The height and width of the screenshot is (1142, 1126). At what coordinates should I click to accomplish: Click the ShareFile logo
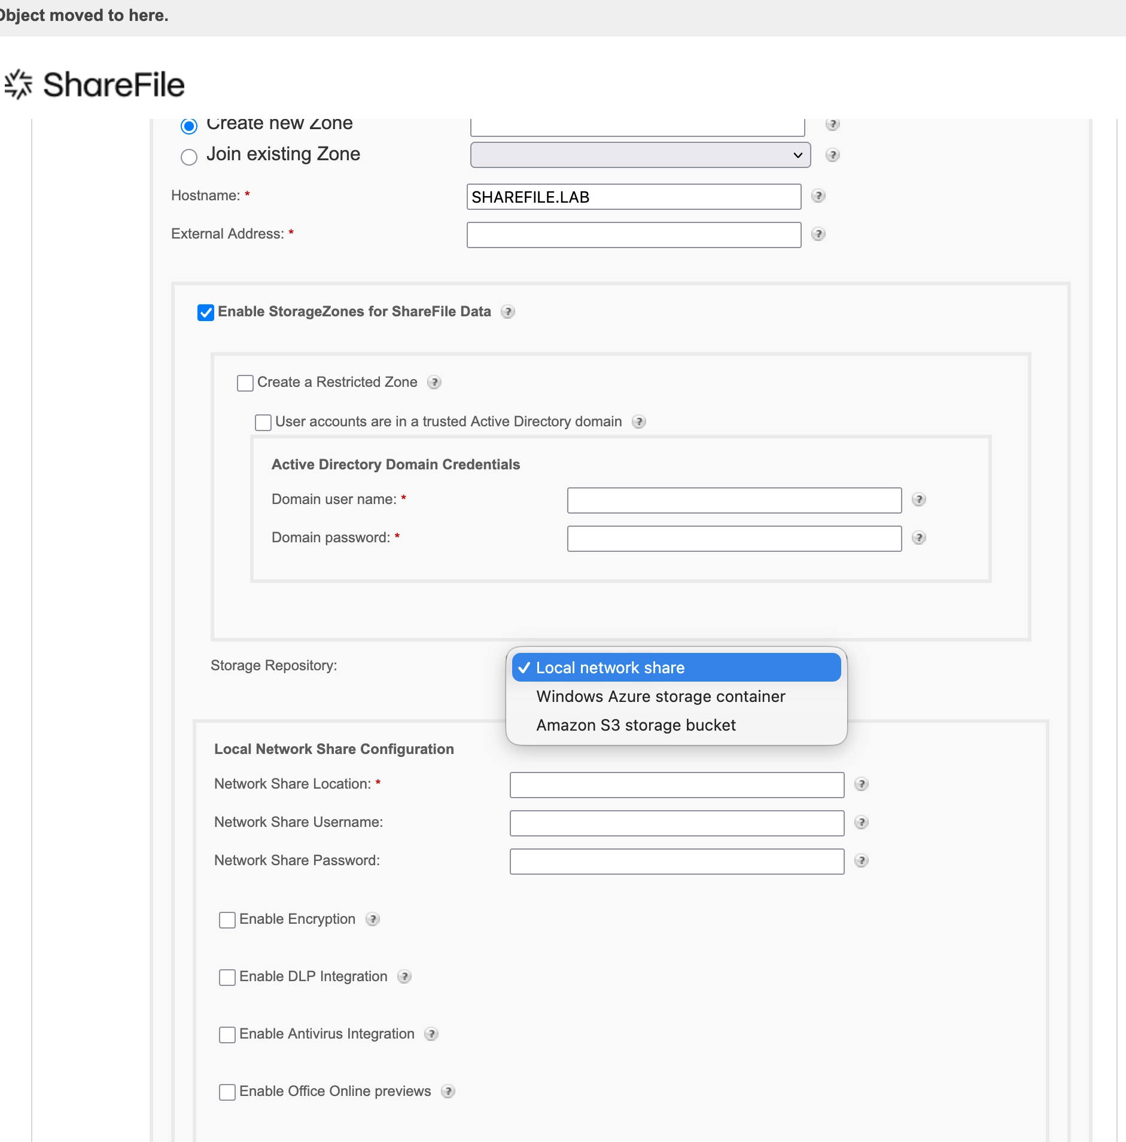95,84
